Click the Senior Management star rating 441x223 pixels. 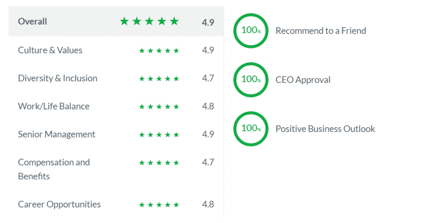click(x=159, y=134)
